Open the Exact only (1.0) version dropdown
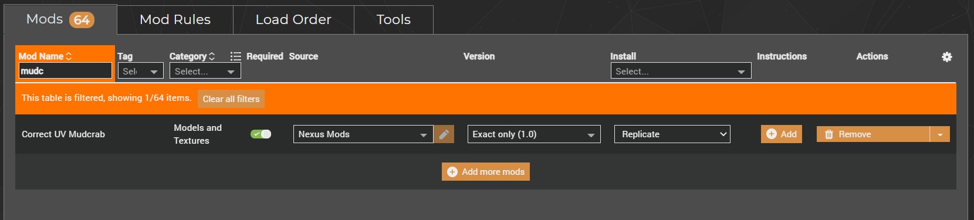Screen dimensions: 974x220 tap(534, 134)
